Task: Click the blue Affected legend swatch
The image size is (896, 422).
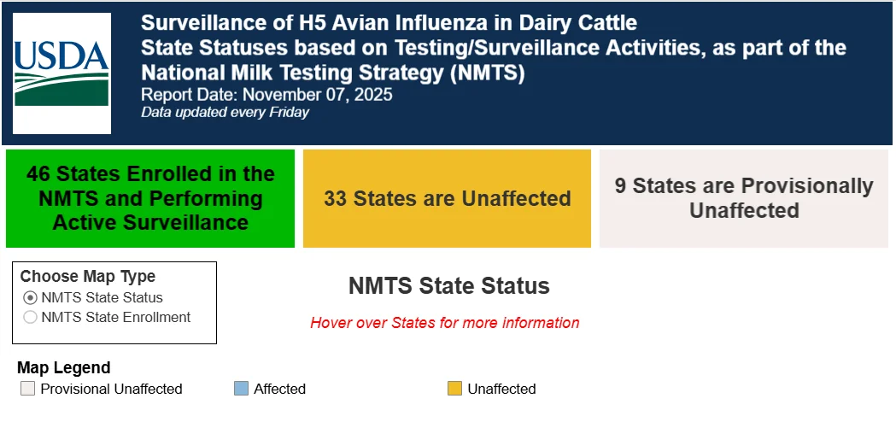Action: (x=241, y=389)
